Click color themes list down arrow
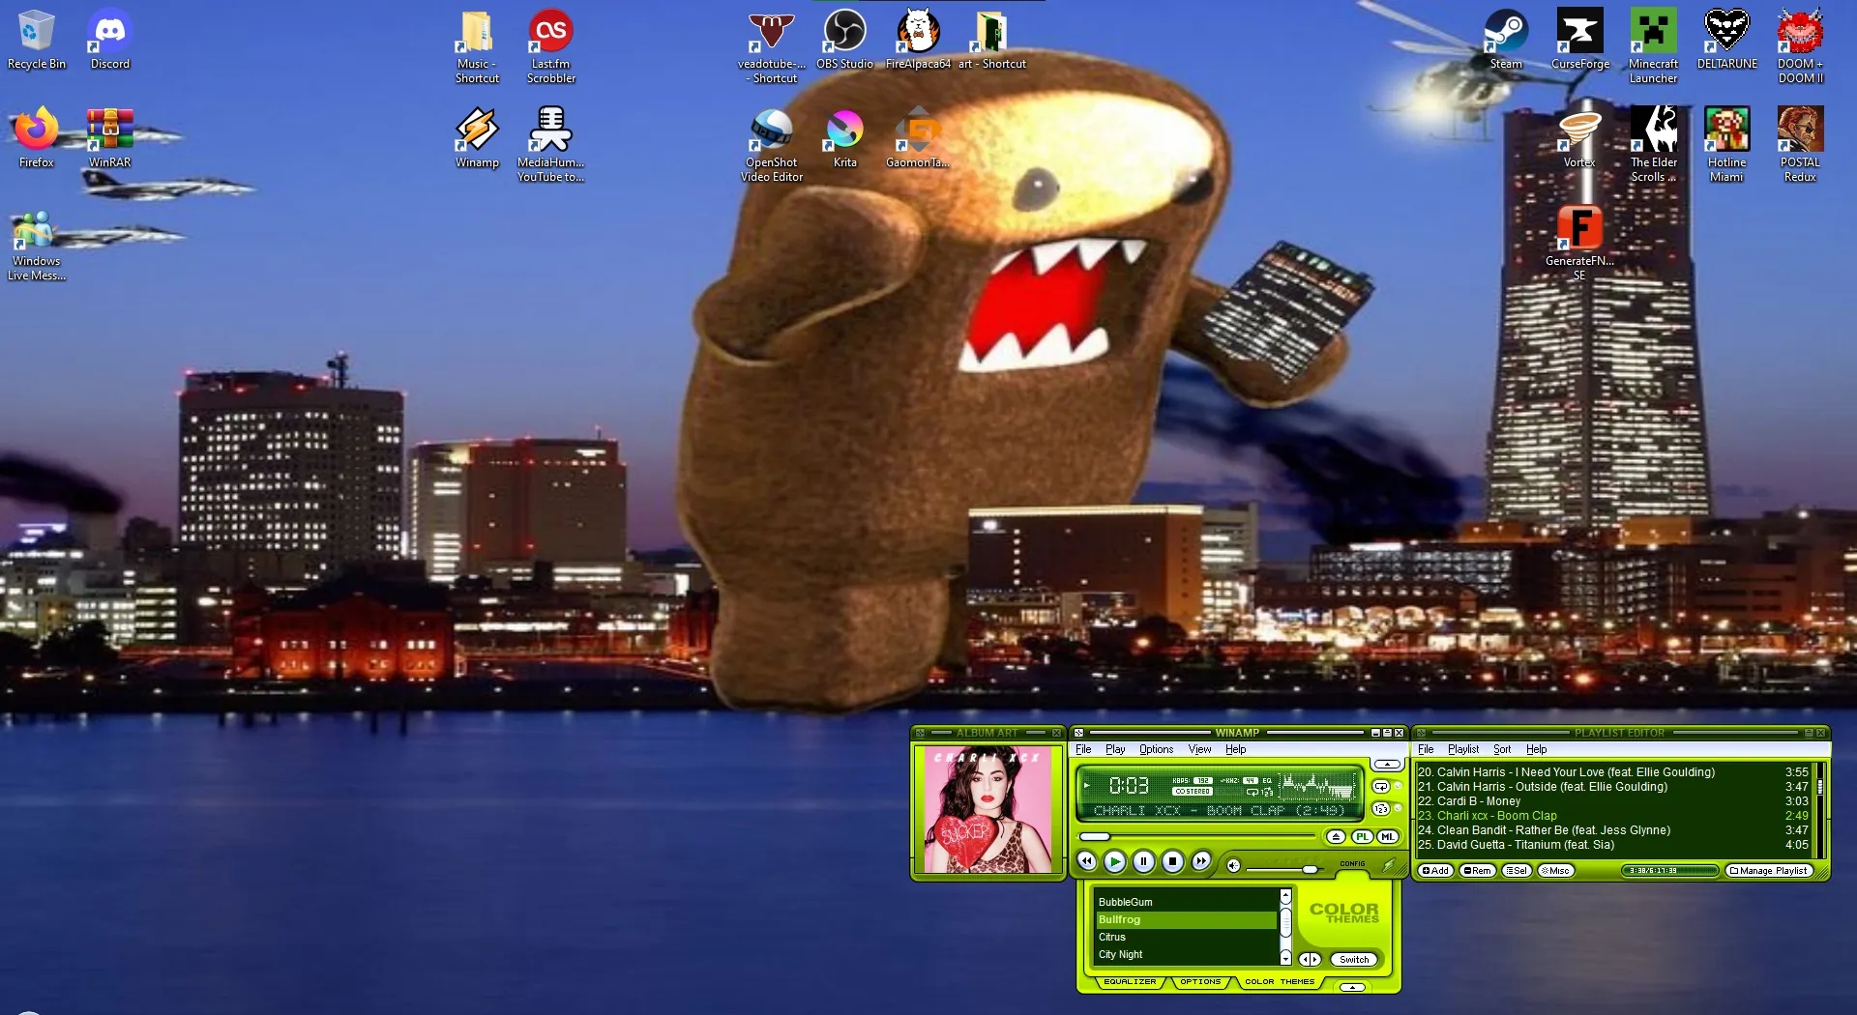This screenshot has height=1015, width=1857. point(1285,957)
